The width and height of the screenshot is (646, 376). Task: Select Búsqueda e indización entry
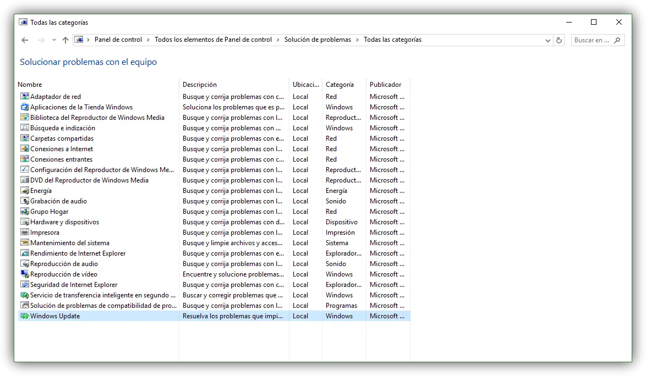pyautogui.click(x=63, y=128)
